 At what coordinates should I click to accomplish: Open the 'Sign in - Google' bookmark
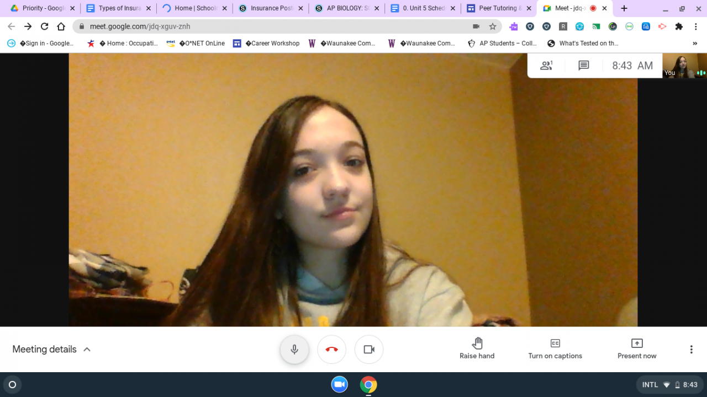click(x=40, y=44)
